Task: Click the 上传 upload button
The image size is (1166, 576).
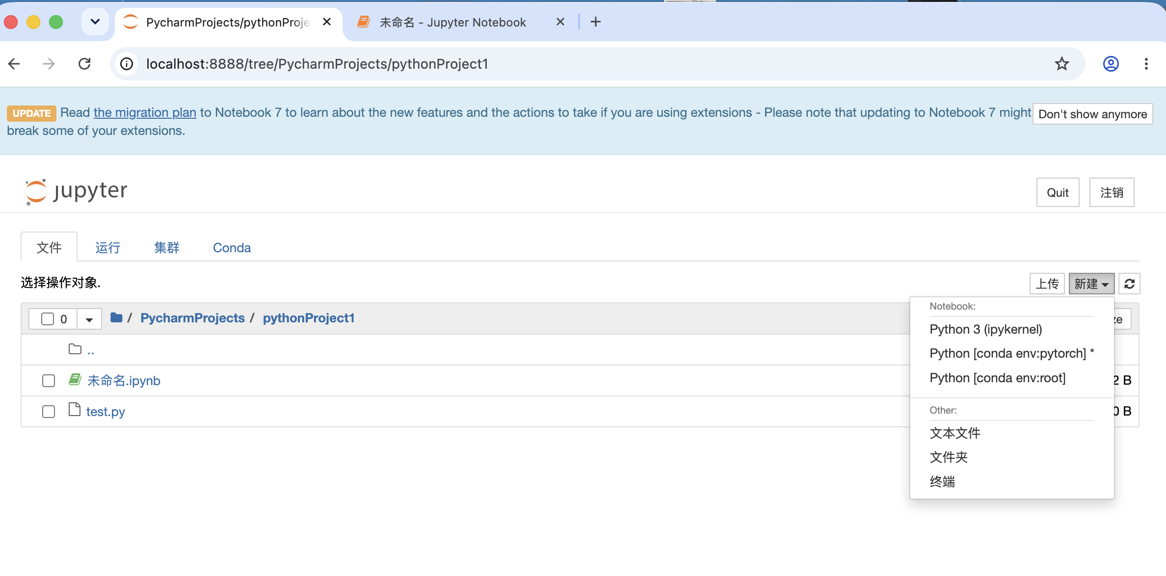Action: pos(1047,284)
